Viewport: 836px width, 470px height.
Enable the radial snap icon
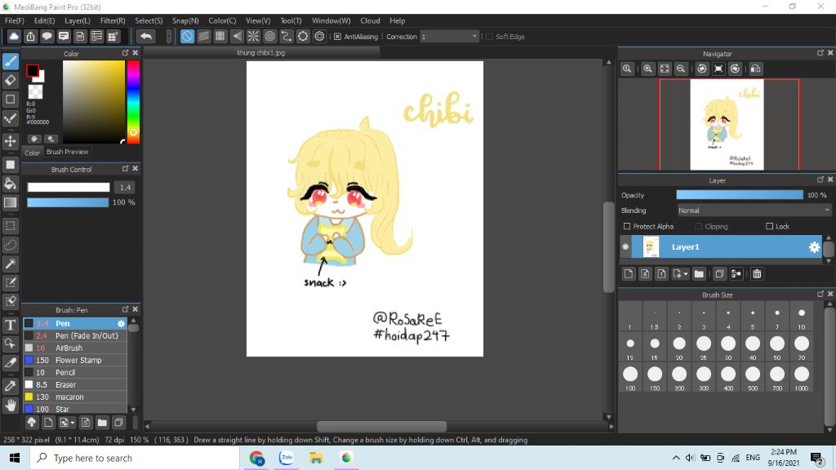point(253,36)
